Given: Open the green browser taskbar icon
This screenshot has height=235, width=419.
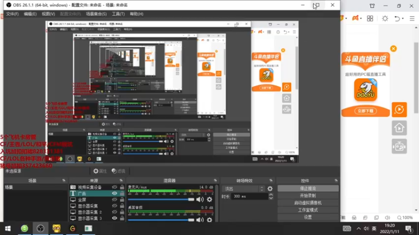Looking at the screenshot, I should [x=24, y=229].
